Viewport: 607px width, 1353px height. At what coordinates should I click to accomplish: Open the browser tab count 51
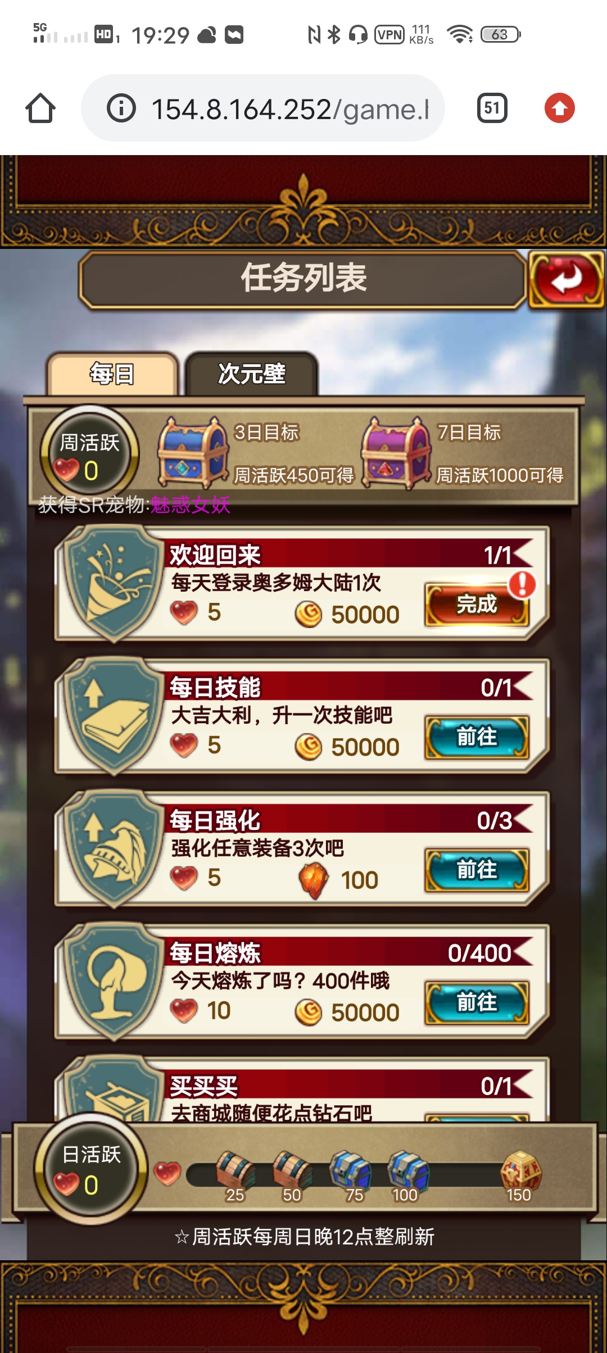492,108
